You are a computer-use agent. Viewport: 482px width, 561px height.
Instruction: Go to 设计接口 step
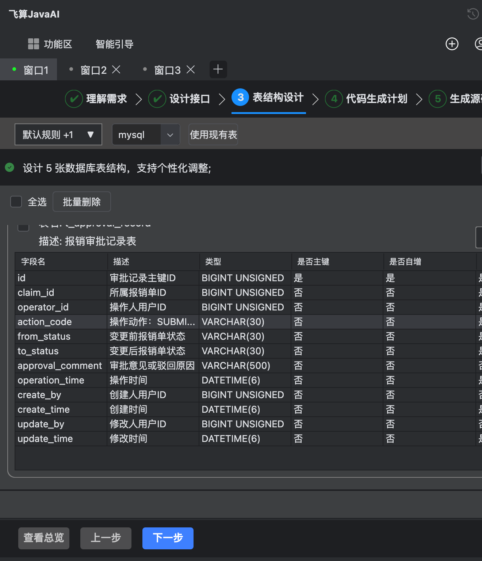[x=190, y=99]
